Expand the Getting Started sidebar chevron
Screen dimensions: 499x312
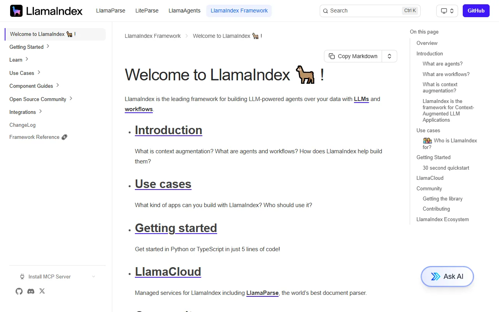(48, 46)
